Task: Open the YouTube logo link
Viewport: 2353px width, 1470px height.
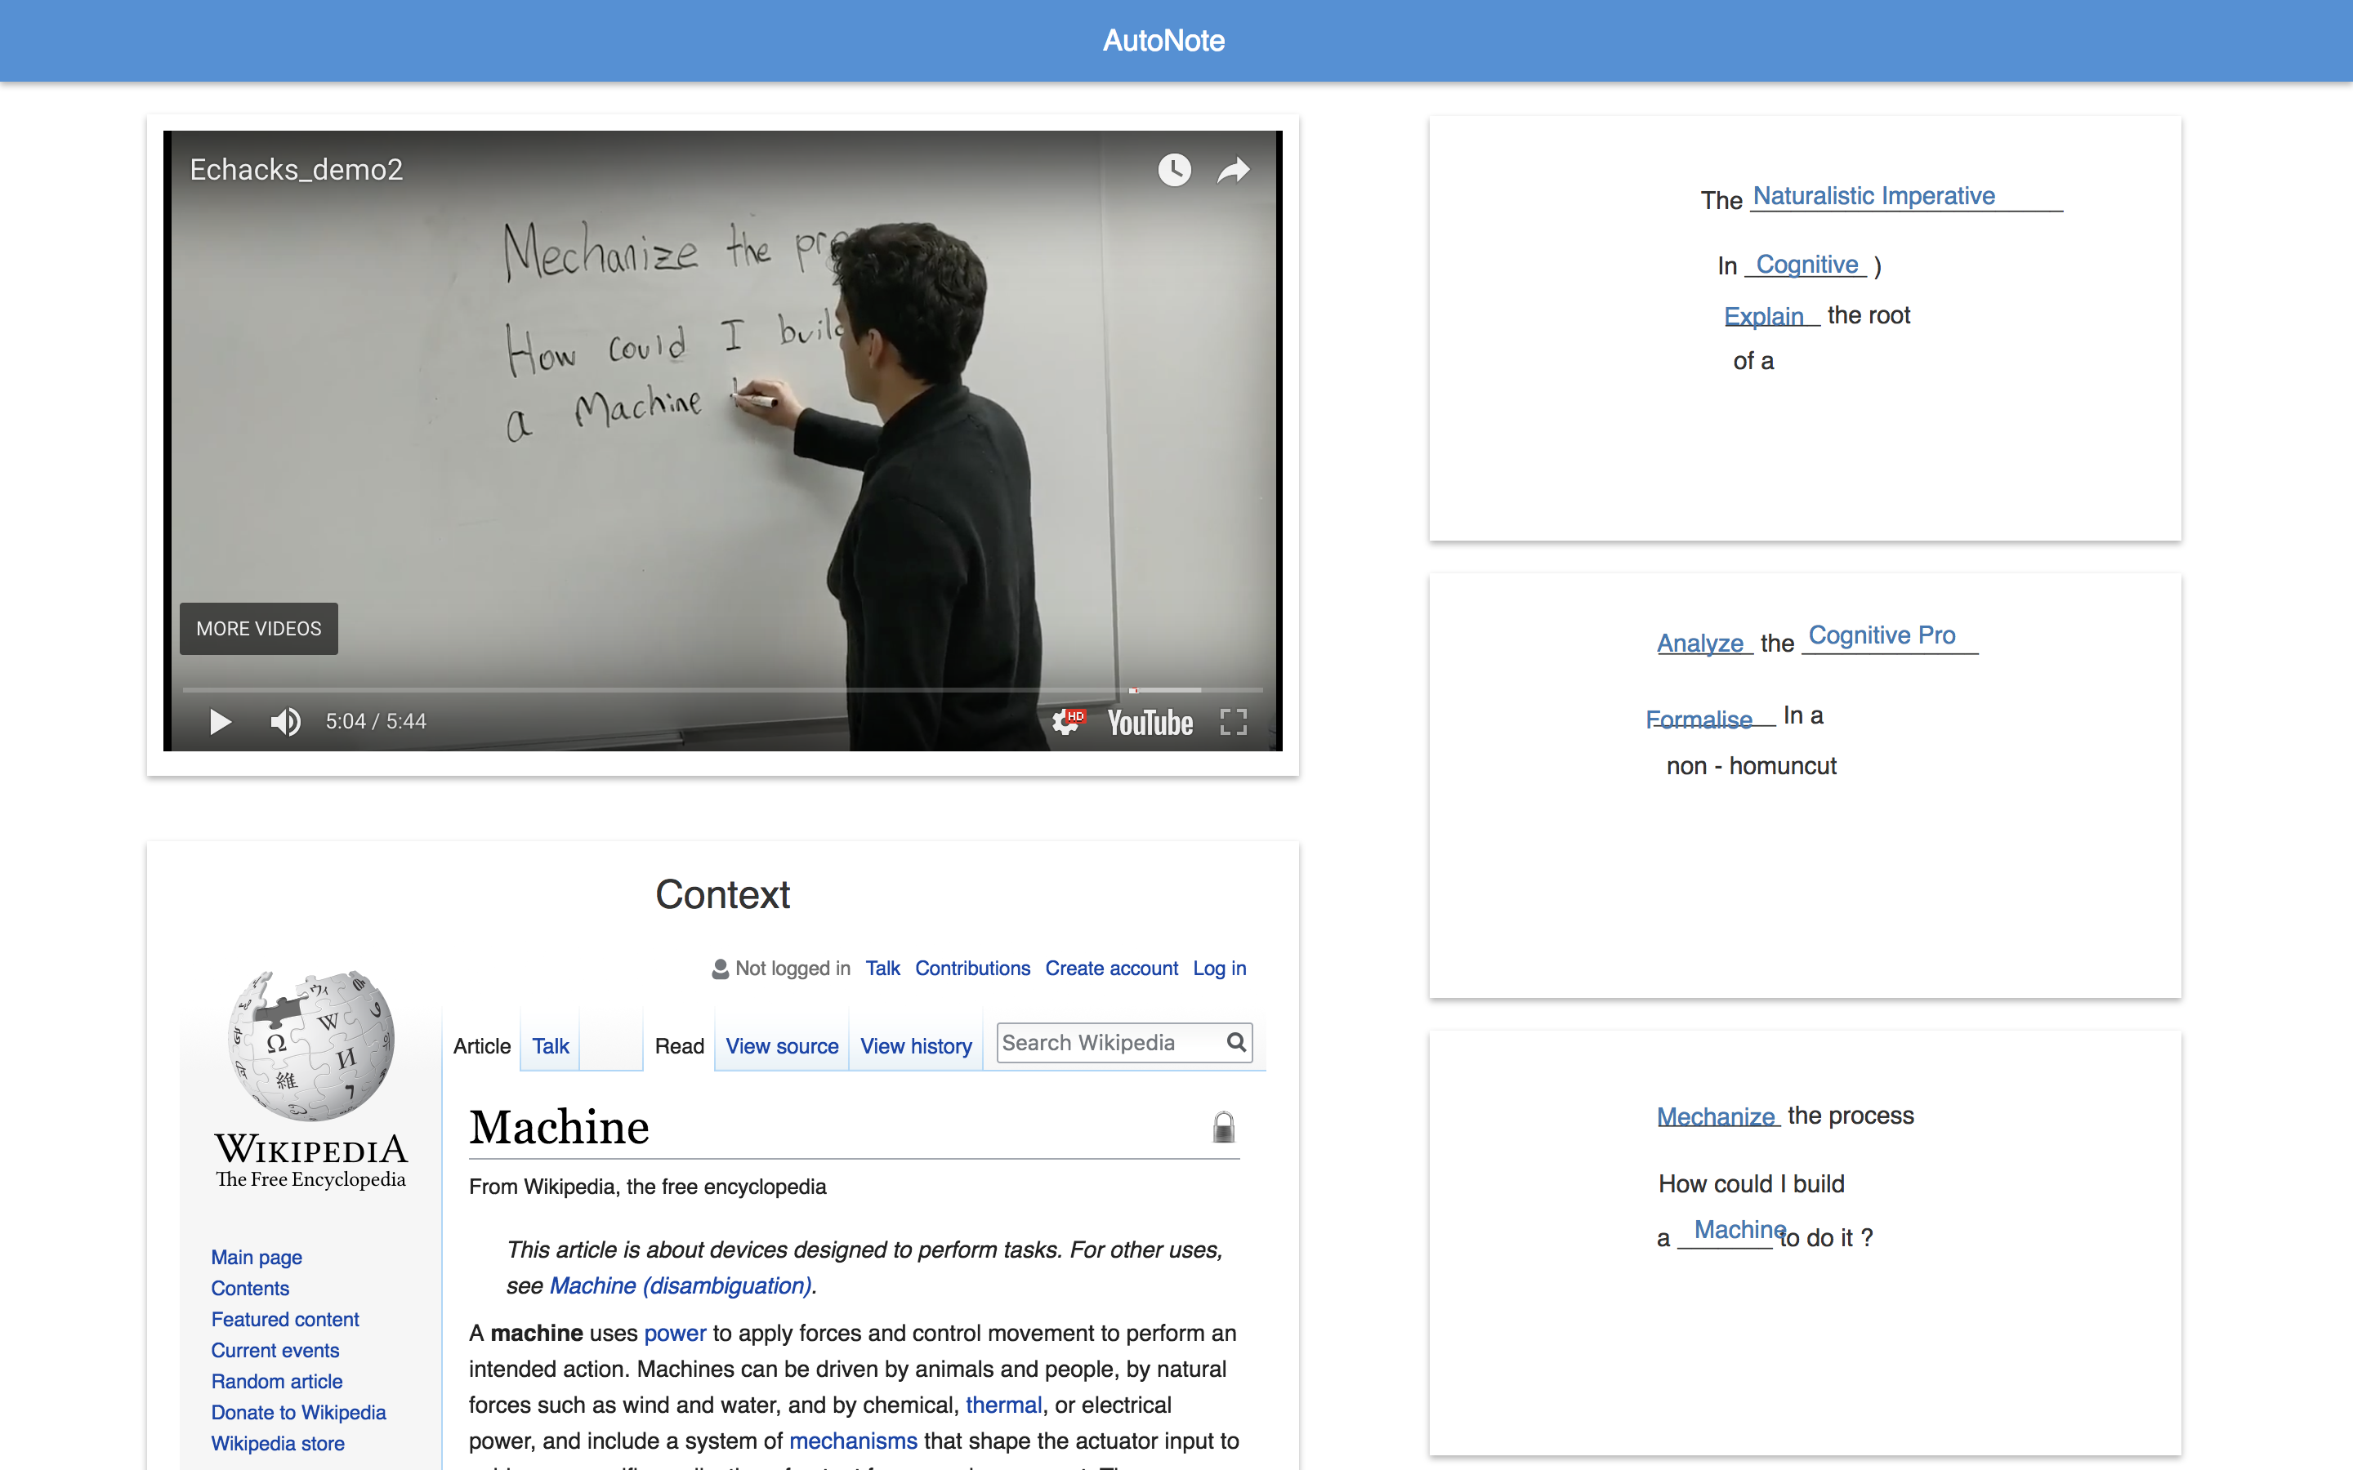Action: [x=1150, y=723]
